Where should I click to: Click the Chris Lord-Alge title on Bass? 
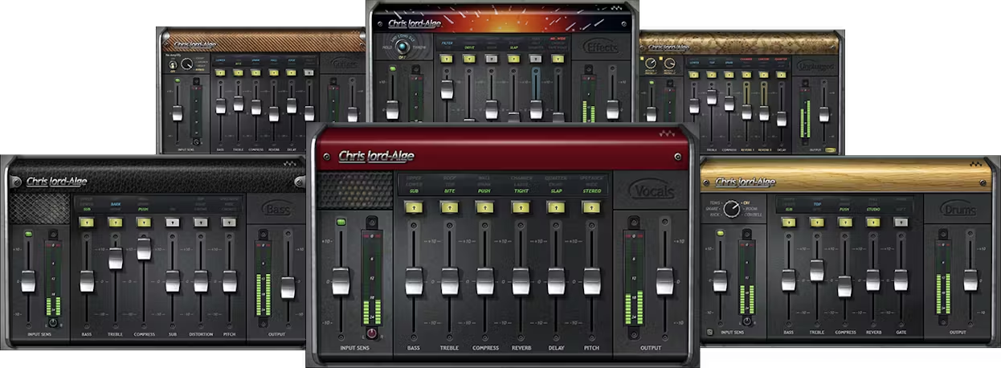[x=56, y=182]
